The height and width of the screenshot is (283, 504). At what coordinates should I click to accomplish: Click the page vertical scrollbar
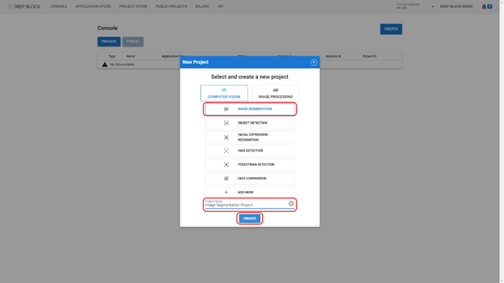point(502,141)
